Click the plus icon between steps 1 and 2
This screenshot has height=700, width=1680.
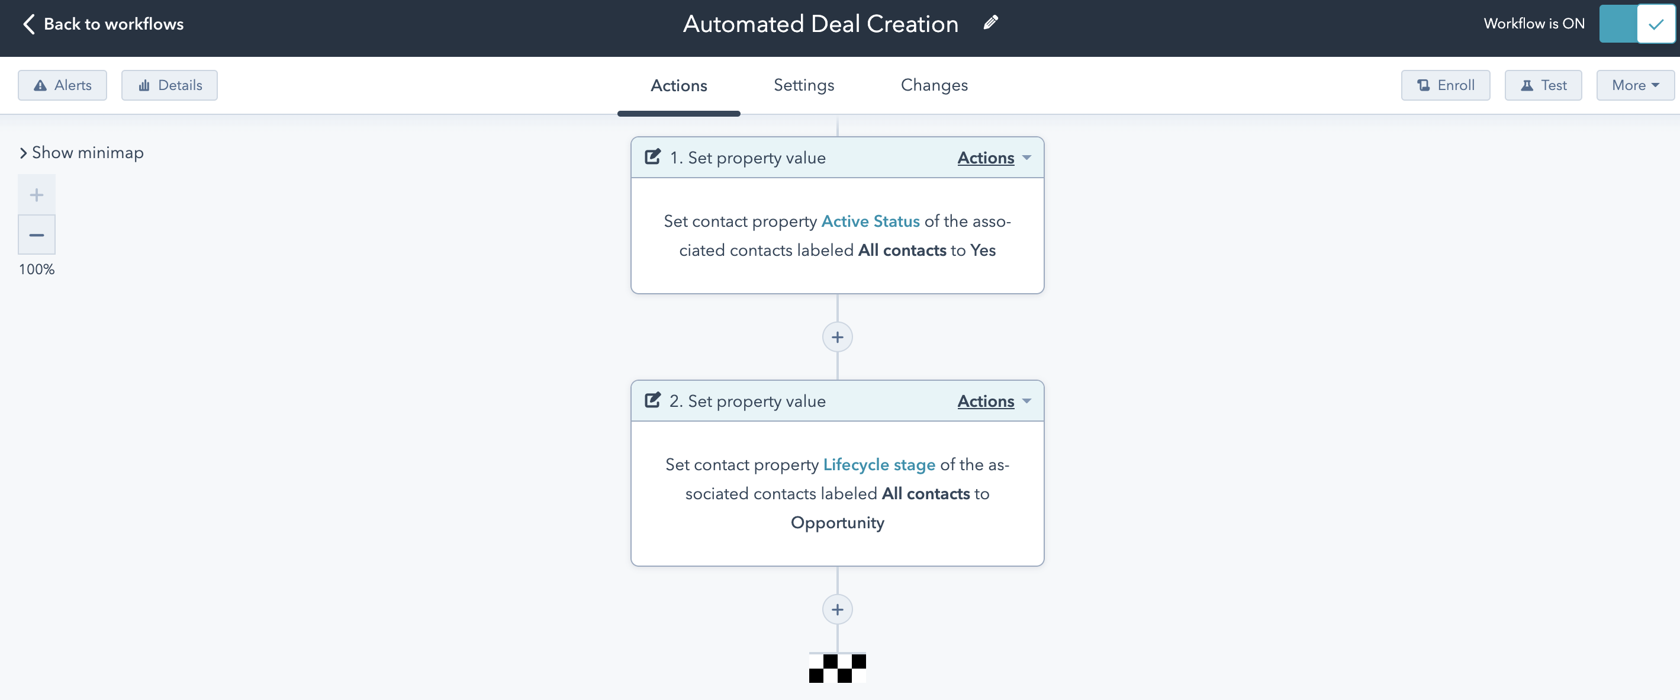[837, 336]
